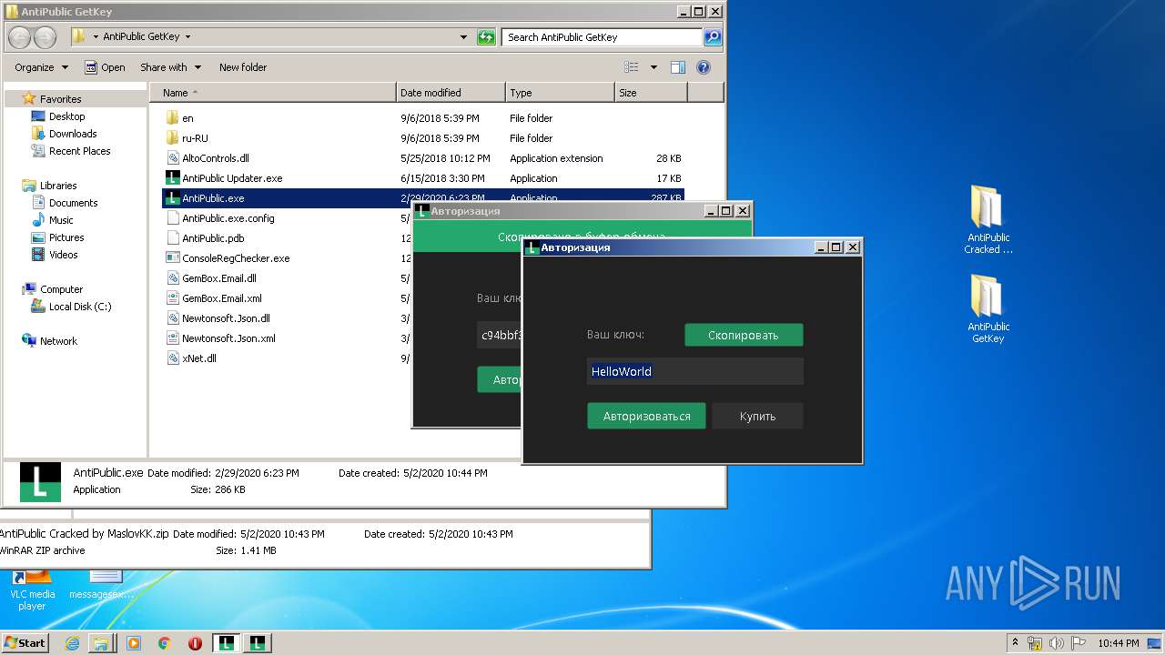Sort by the Size column header
The width and height of the screenshot is (1165, 655).
651,93
